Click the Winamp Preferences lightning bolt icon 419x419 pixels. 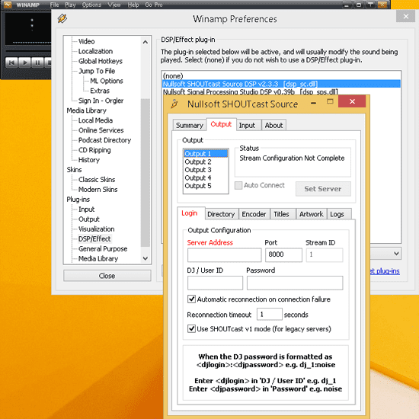pos(62,18)
